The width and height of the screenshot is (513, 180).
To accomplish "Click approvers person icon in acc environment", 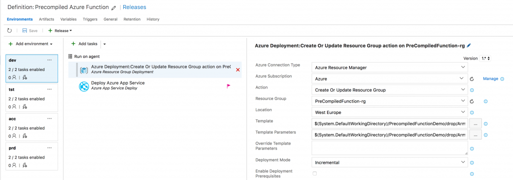I will pyautogui.click(x=14, y=136).
